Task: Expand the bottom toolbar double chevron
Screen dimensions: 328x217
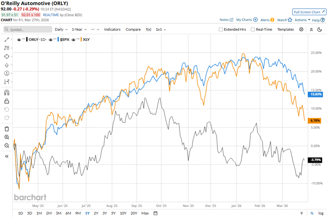Action: coord(301,213)
